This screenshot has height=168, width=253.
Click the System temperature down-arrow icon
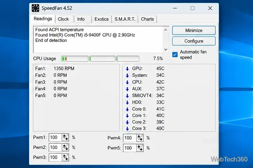127,76
